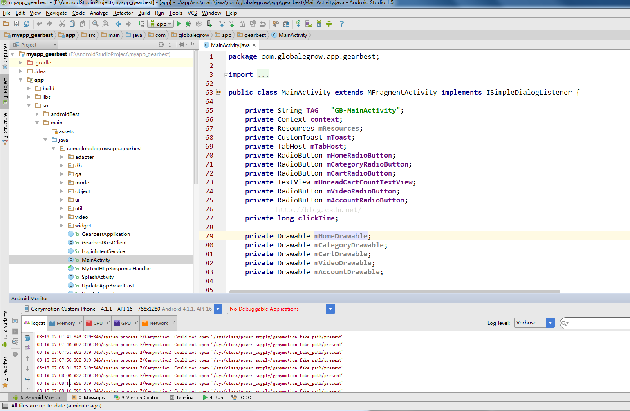The height and width of the screenshot is (411, 630).
Task: Click the Make Project icon
Action: click(x=141, y=24)
